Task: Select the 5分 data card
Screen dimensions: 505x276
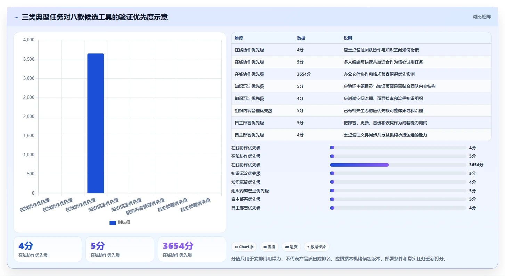Action: pos(120,249)
